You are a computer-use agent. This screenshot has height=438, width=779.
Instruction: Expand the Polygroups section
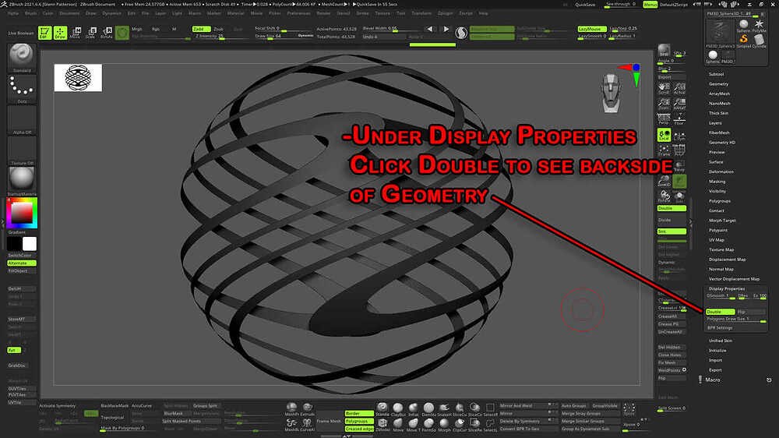[x=720, y=201]
